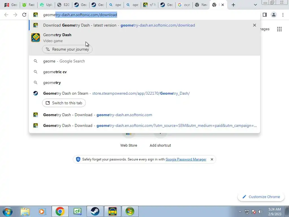Open the headphones character app in taskbar
The height and width of the screenshot is (217, 289).
(x=112, y=211)
